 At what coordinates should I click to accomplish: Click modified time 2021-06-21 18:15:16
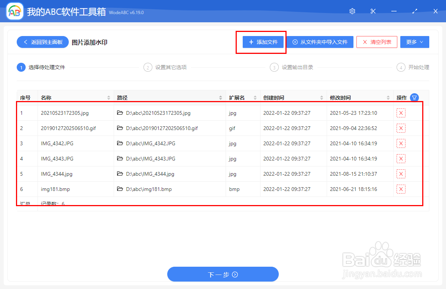point(353,189)
